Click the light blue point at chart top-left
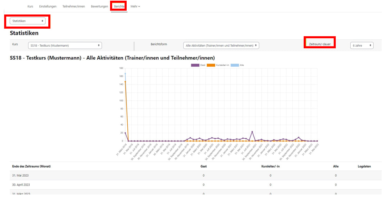Viewport: 382px width, 198px height. pos(125,73)
